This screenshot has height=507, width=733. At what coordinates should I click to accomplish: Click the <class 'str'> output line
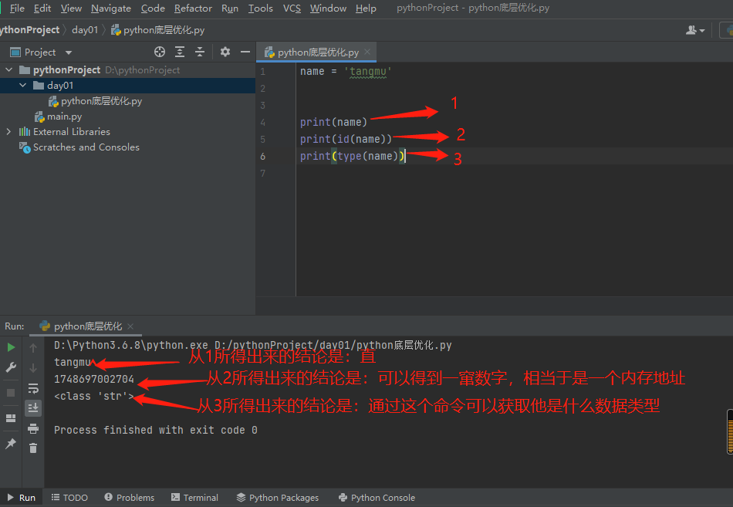click(x=94, y=396)
